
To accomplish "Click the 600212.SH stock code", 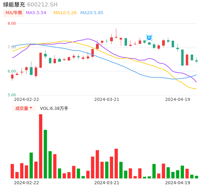I will coord(42,5).
